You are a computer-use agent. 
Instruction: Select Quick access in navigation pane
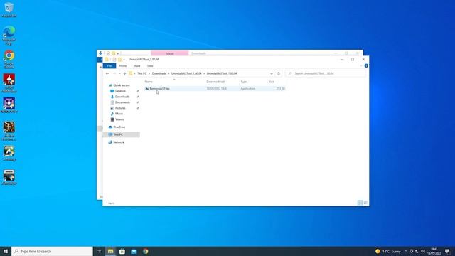pyautogui.click(x=122, y=85)
